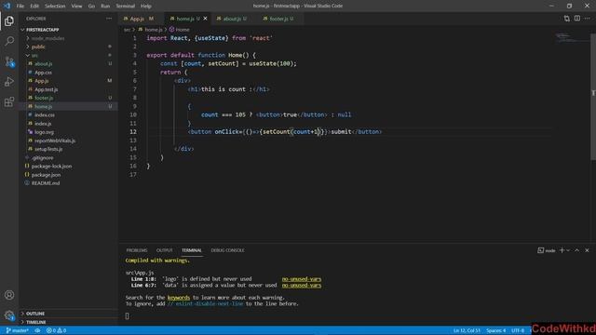Switch to the OUTPUT panel tab

pos(164,250)
